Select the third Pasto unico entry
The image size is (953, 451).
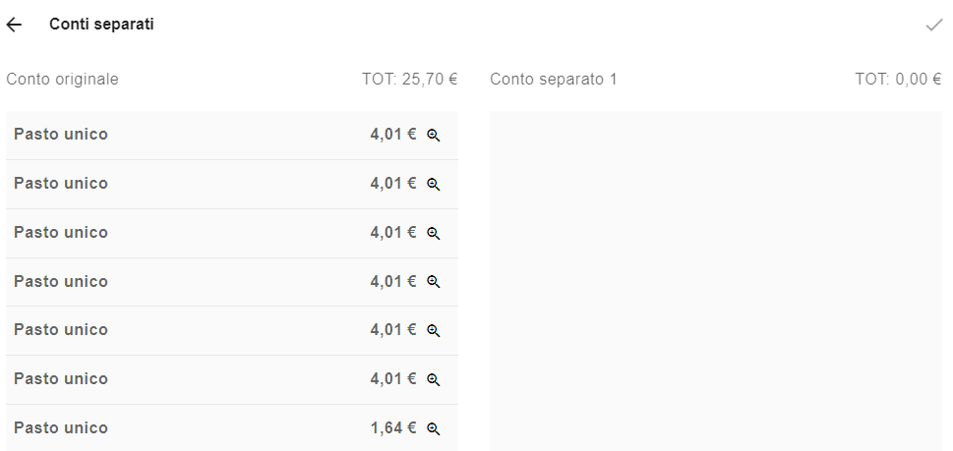[231, 233]
